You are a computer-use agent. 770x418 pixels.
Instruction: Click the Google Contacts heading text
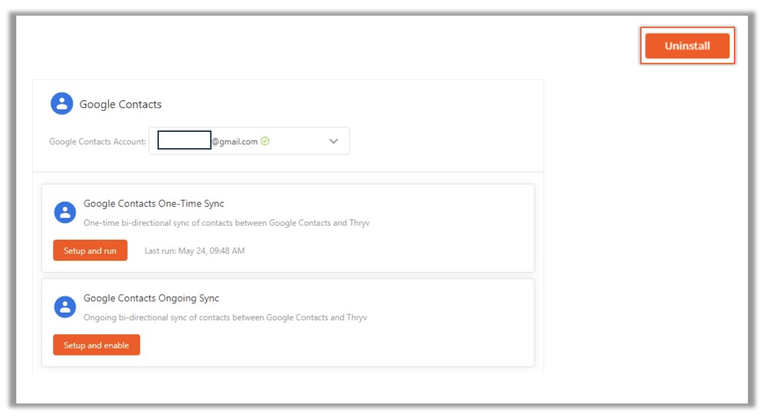tap(120, 105)
